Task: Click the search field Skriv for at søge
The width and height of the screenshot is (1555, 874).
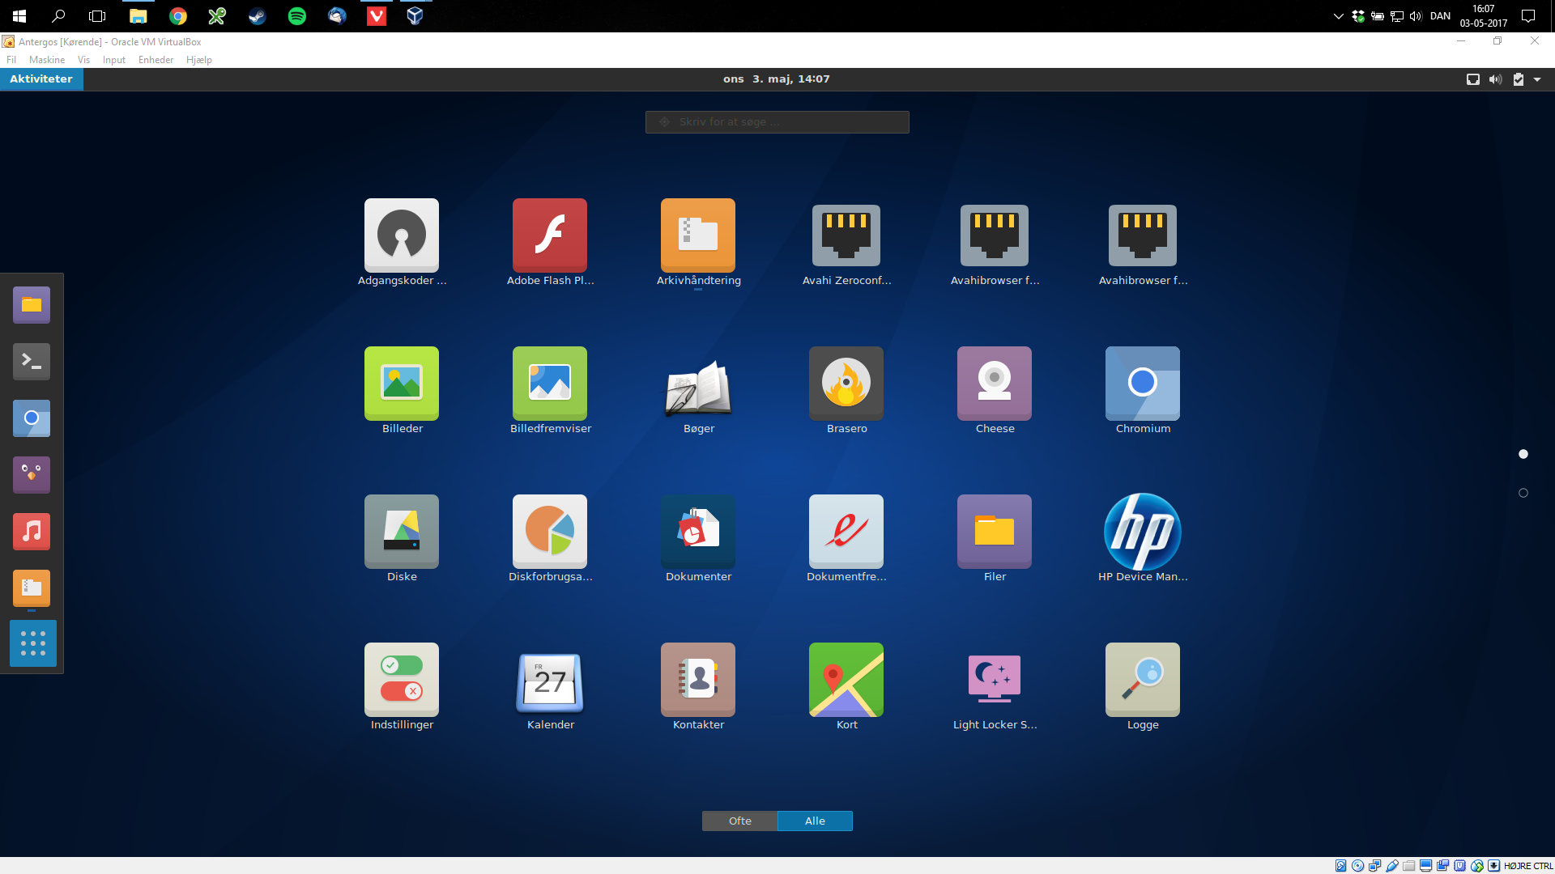Action: pyautogui.click(x=777, y=122)
